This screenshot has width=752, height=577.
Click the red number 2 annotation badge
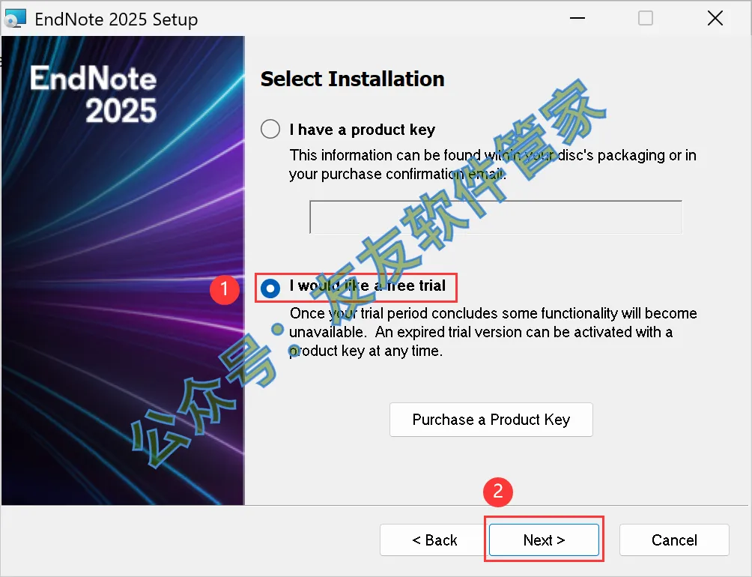point(498,492)
